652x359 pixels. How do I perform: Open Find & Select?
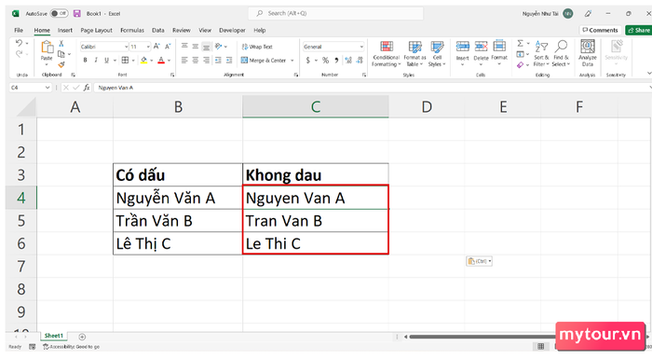[561, 54]
